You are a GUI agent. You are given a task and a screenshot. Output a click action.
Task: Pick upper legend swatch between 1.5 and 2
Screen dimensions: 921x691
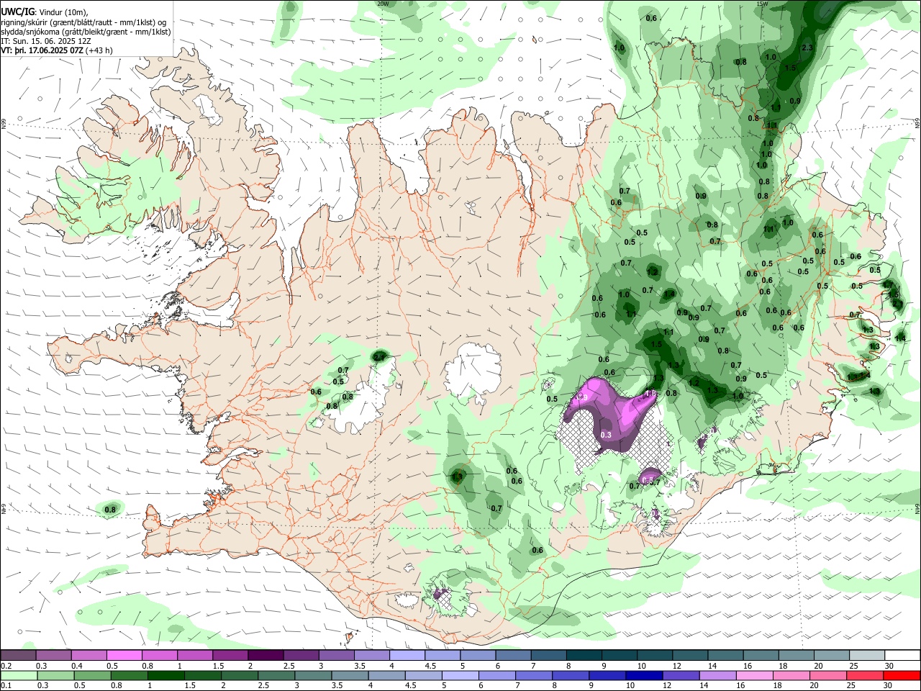[230, 656]
